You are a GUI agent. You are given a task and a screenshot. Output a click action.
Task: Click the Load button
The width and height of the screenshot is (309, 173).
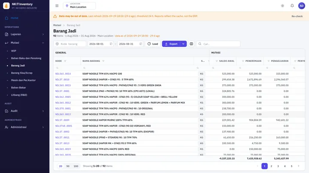point(153,44)
